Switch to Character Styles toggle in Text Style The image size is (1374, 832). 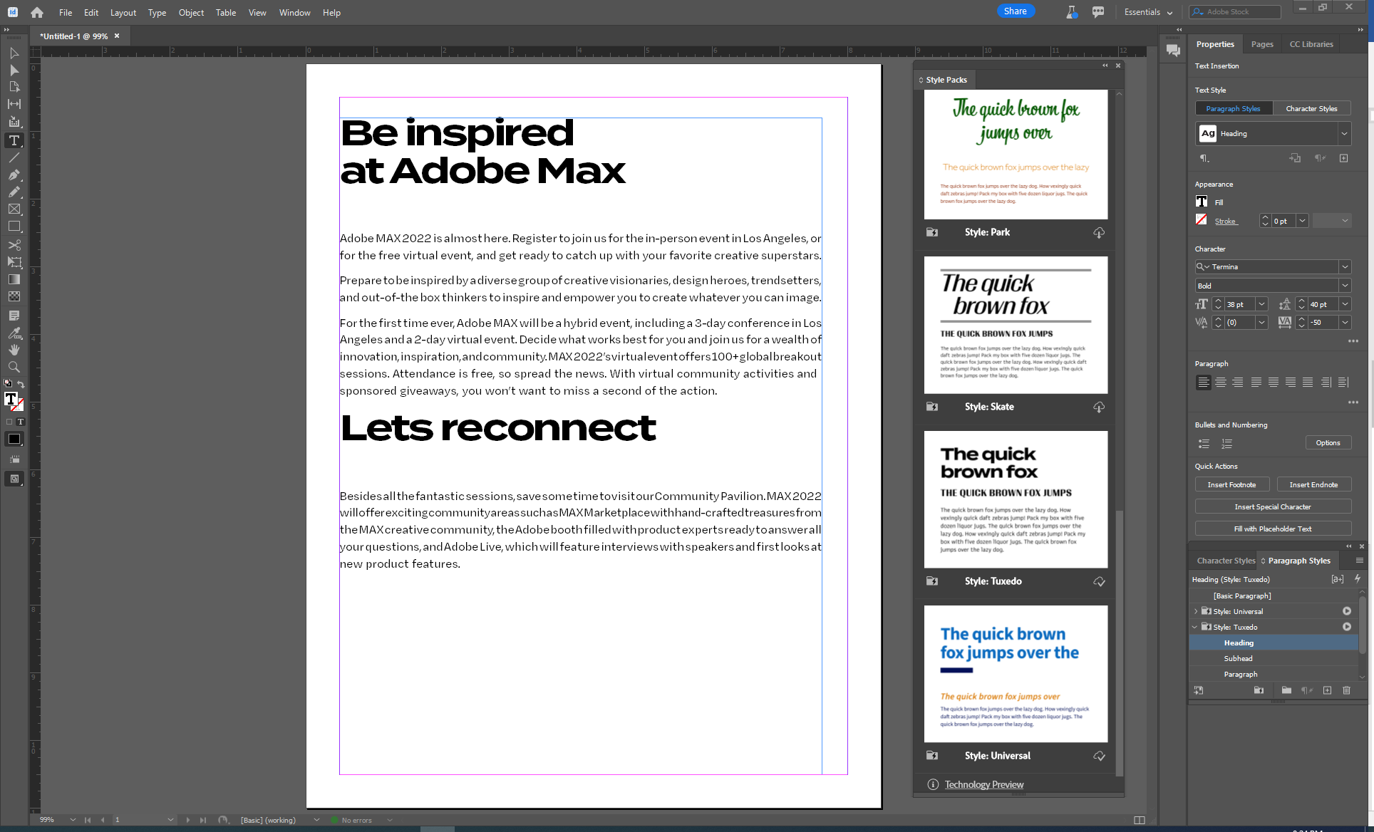[x=1311, y=108]
